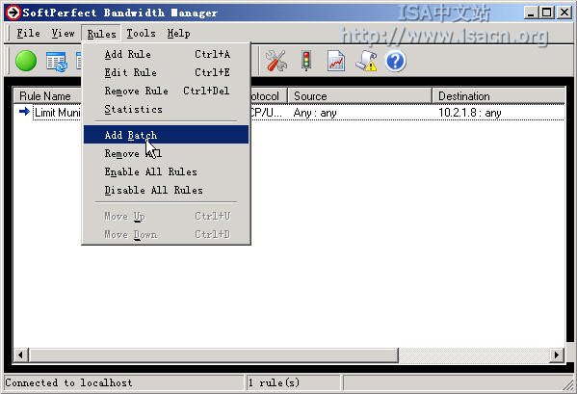577x394 pixels.
Task: Sort by the Rule Name column header
Action: [x=48, y=96]
